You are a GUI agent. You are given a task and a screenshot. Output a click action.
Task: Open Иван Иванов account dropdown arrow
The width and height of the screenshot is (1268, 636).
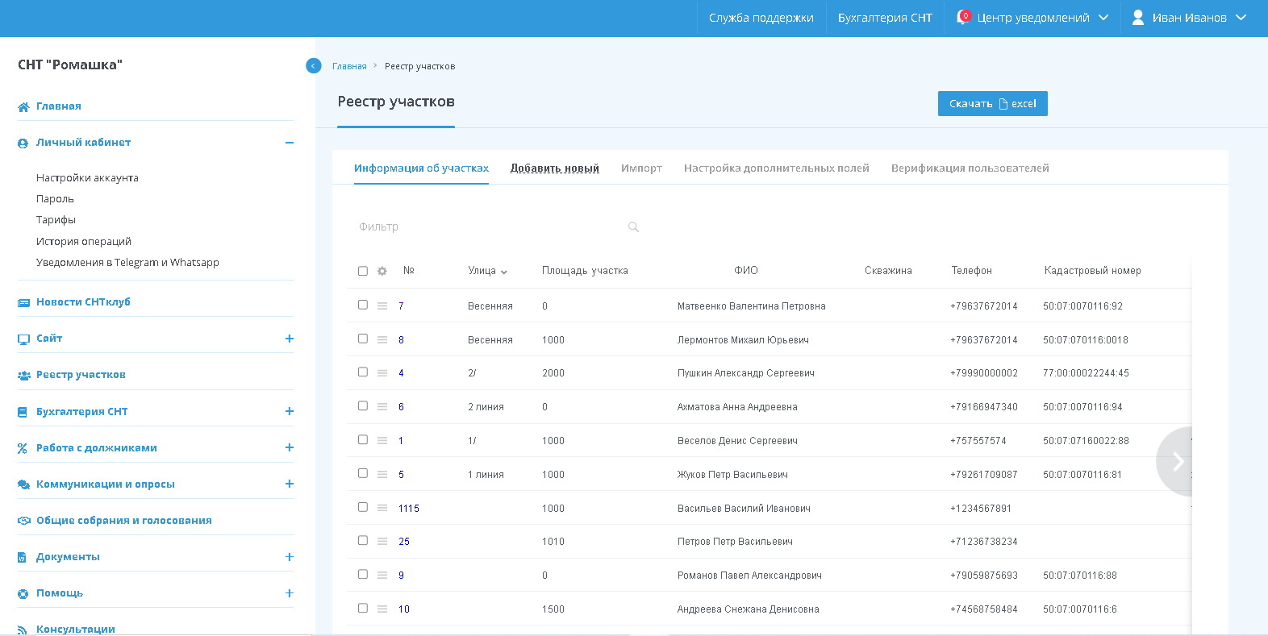pyautogui.click(x=1241, y=18)
